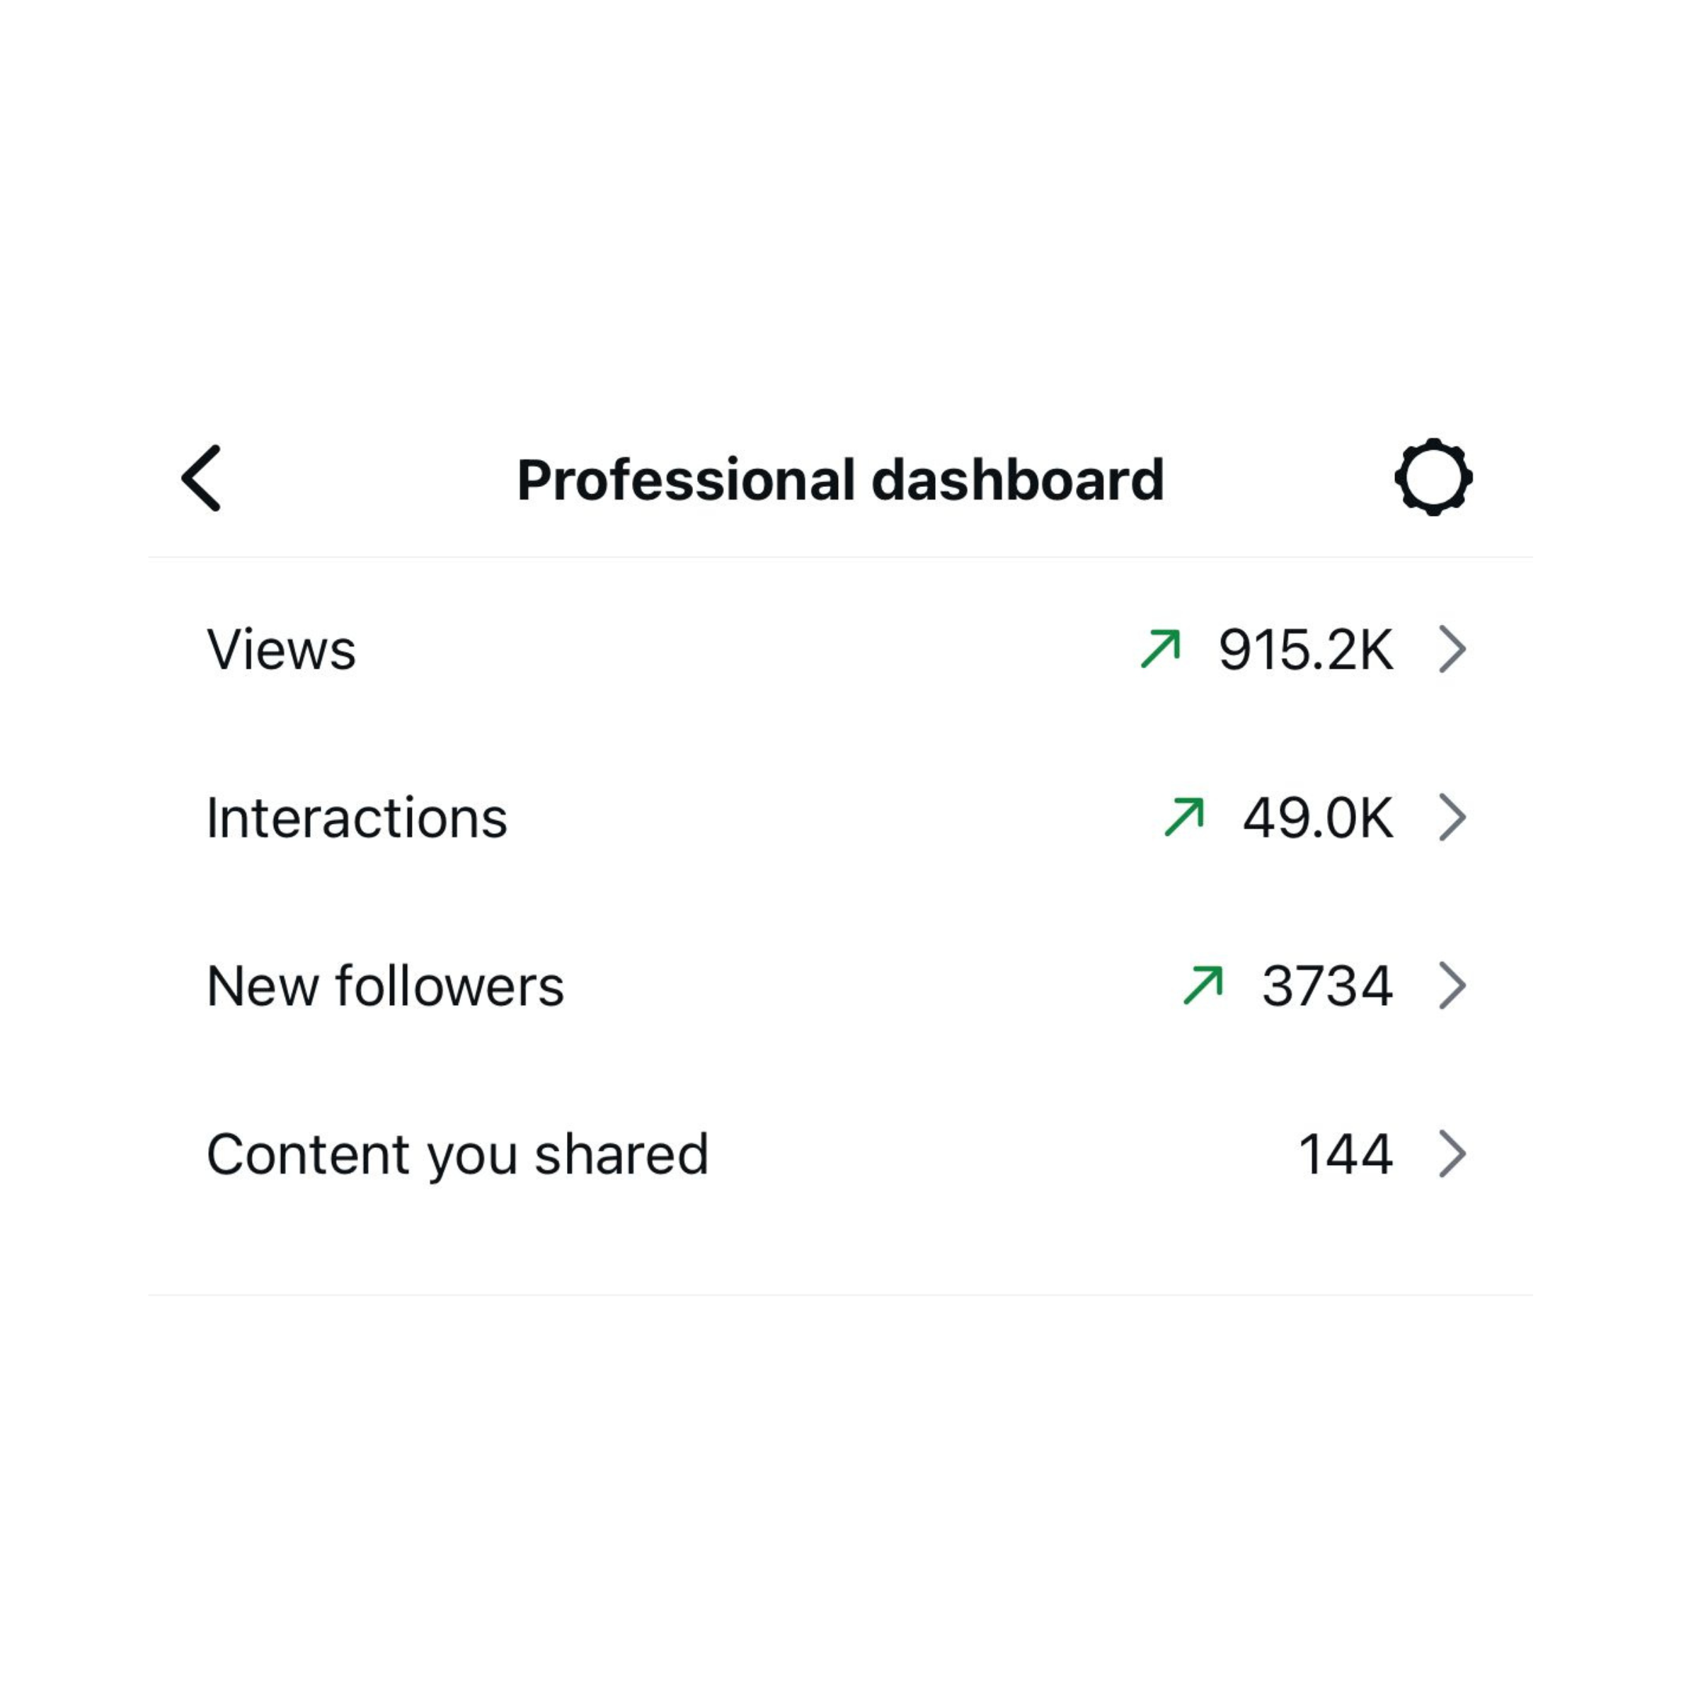Open dashboard settings via the gear icon
Screen dimensions: 1681x1681
click(1433, 477)
